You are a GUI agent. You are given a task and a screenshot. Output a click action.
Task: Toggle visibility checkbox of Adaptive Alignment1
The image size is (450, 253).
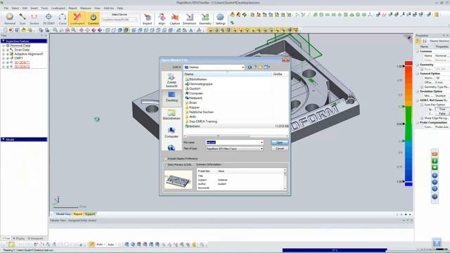click(x=8, y=54)
